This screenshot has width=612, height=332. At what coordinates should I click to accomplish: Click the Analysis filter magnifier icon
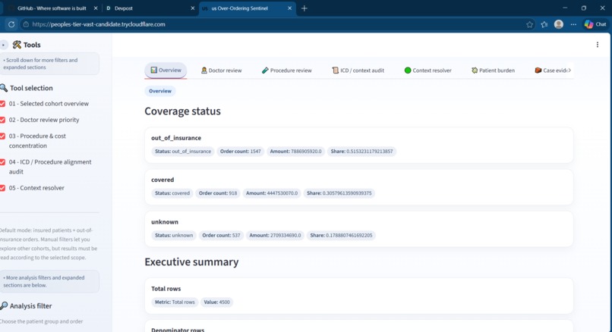pyautogui.click(x=4, y=305)
